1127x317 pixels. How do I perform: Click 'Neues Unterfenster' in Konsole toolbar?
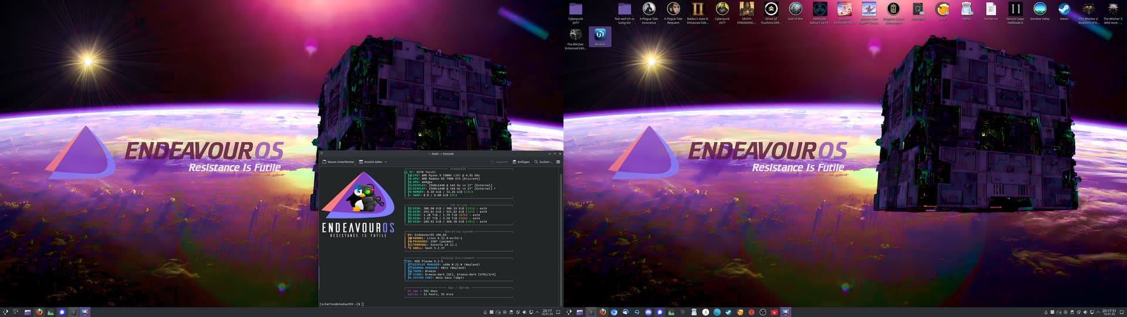338,161
